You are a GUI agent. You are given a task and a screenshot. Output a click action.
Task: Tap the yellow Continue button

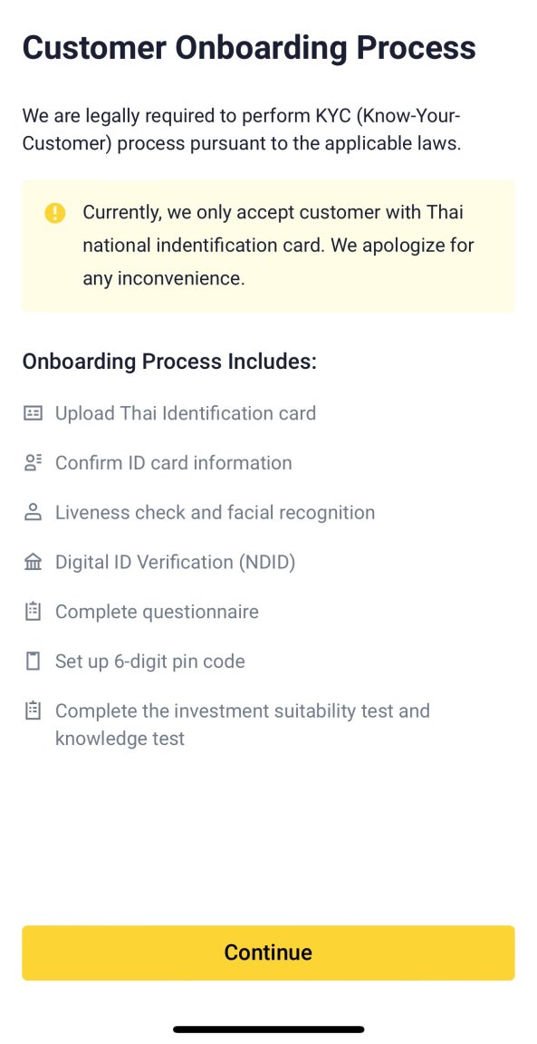click(268, 952)
